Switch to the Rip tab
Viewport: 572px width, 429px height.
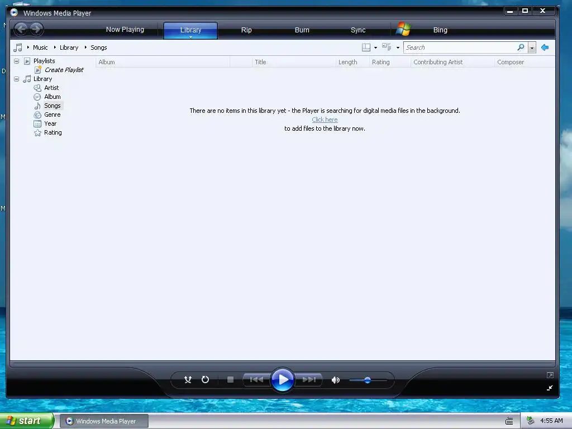coord(246,30)
